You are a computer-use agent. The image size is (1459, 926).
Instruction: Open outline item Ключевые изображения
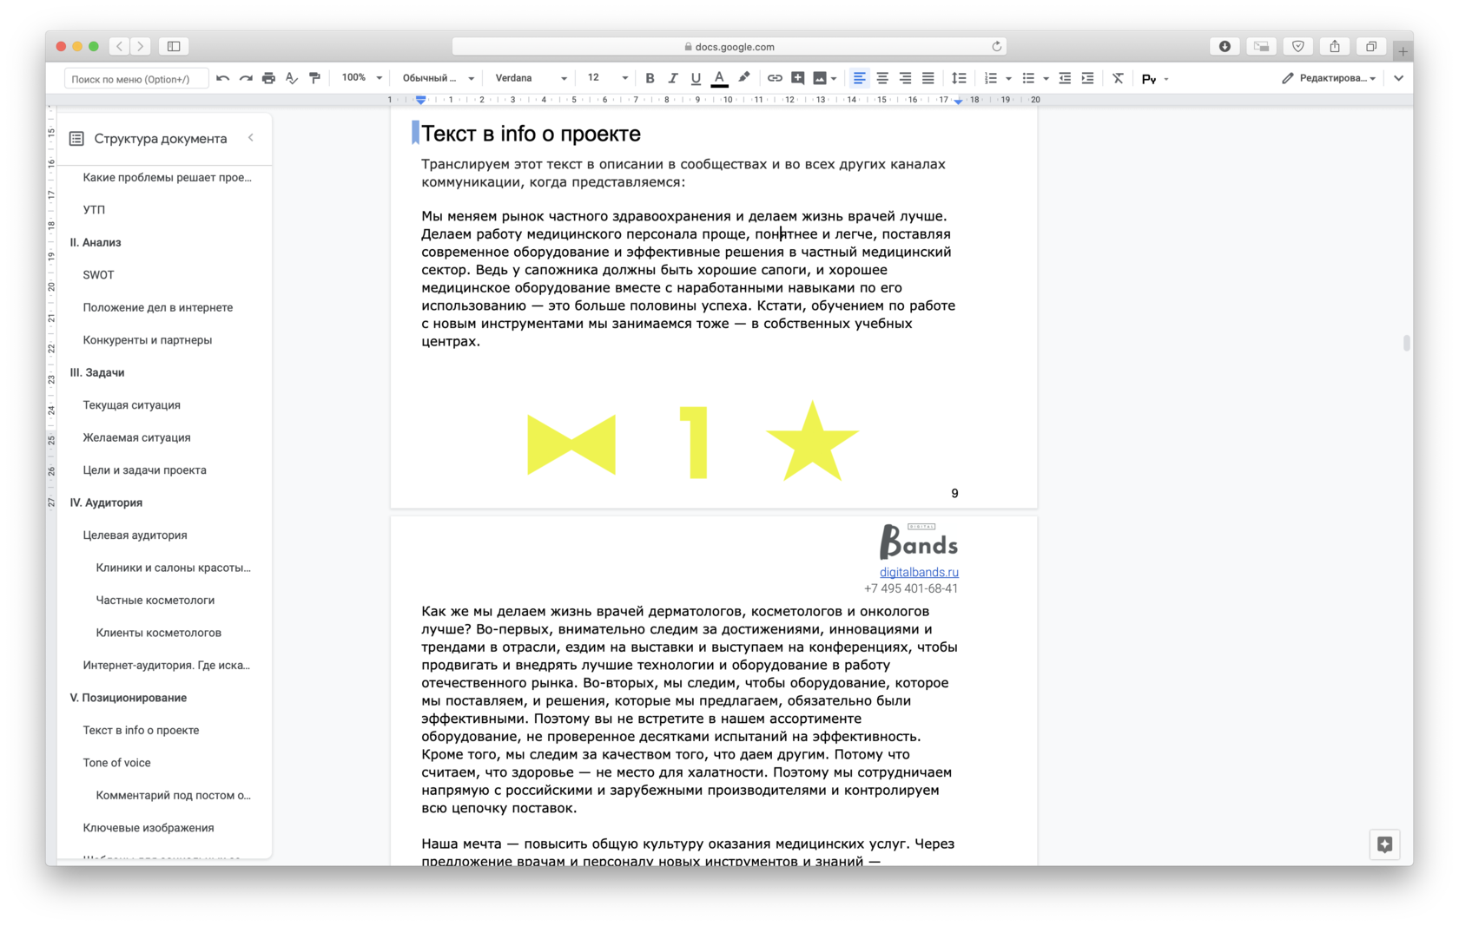[149, 828]
